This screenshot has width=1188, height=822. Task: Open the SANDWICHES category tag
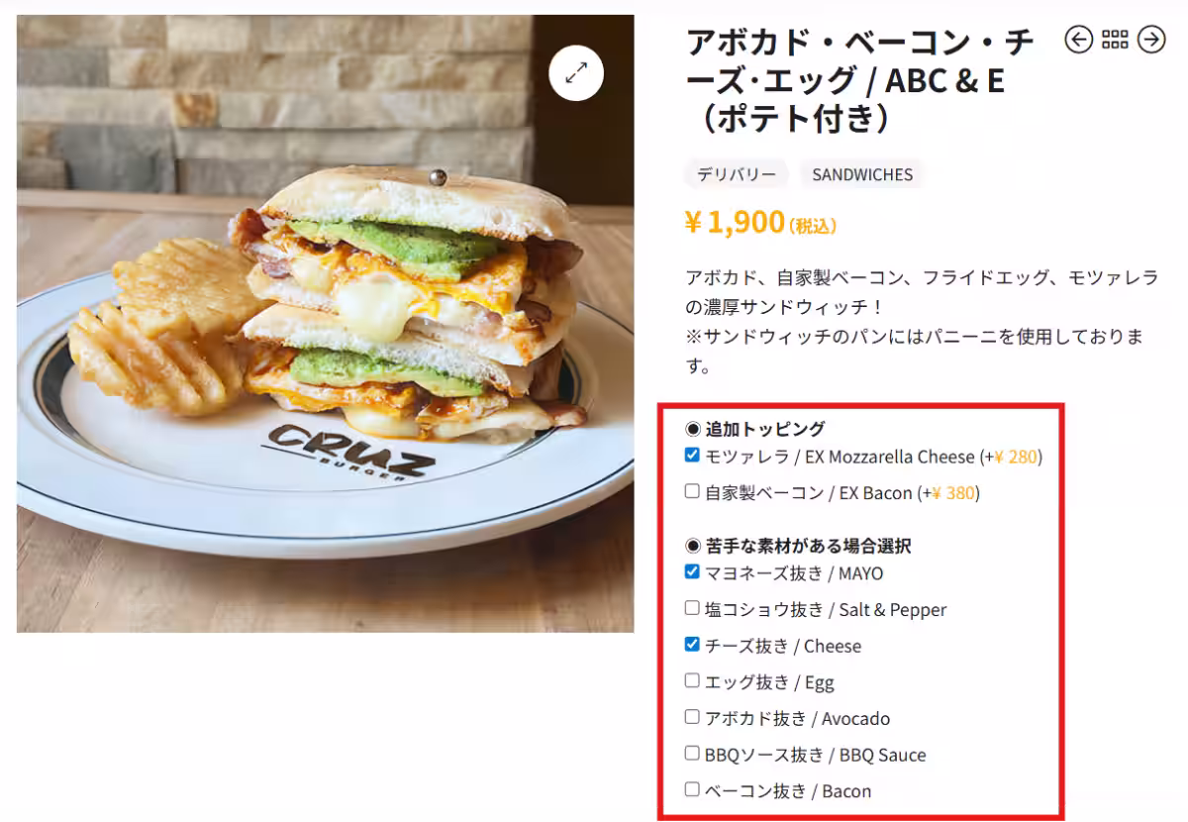point(861,174)
